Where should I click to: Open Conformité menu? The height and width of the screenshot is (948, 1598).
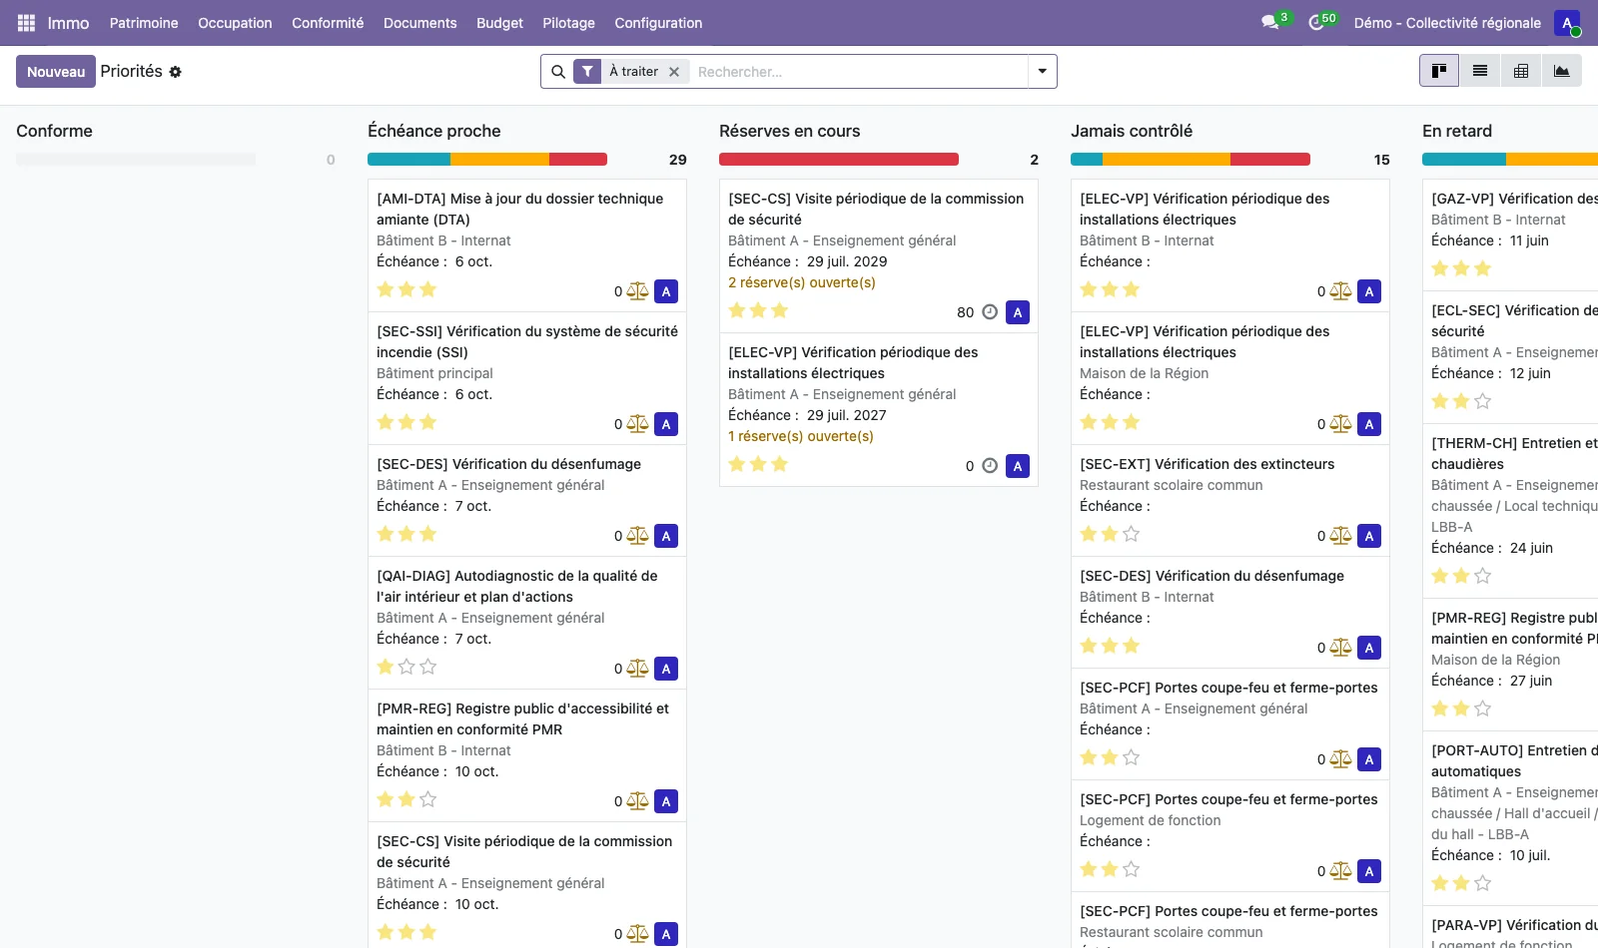[328, 23]
